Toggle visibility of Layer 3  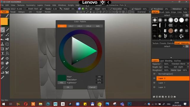coord(154,78)
